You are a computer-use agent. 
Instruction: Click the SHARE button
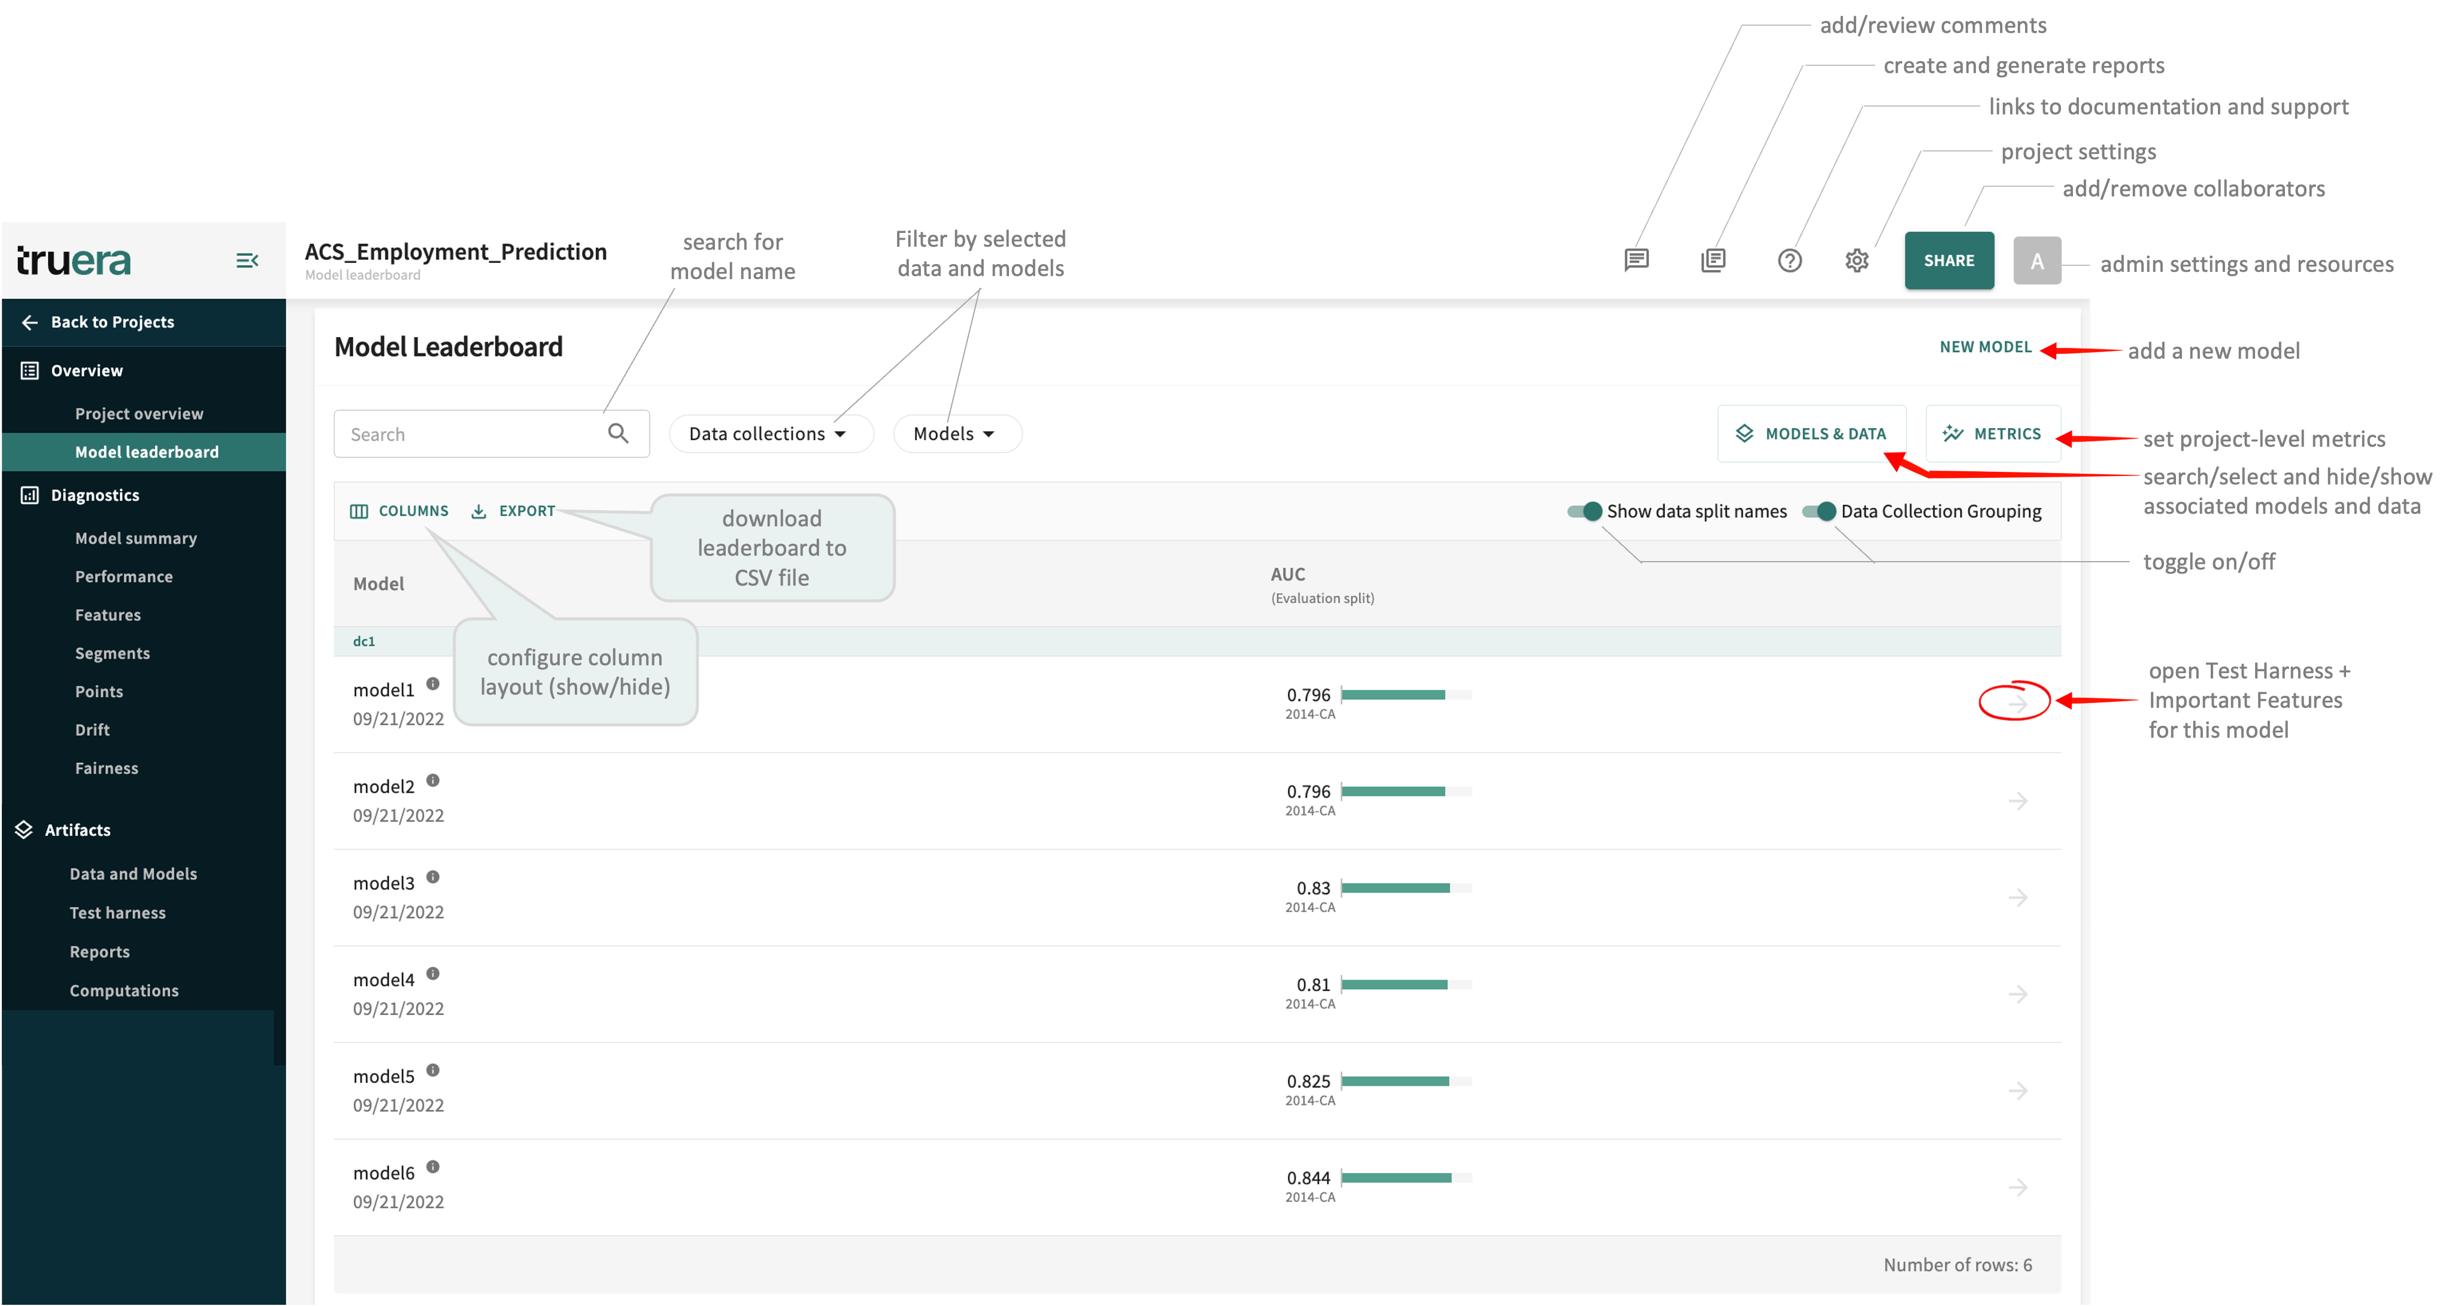point(1948,260)
